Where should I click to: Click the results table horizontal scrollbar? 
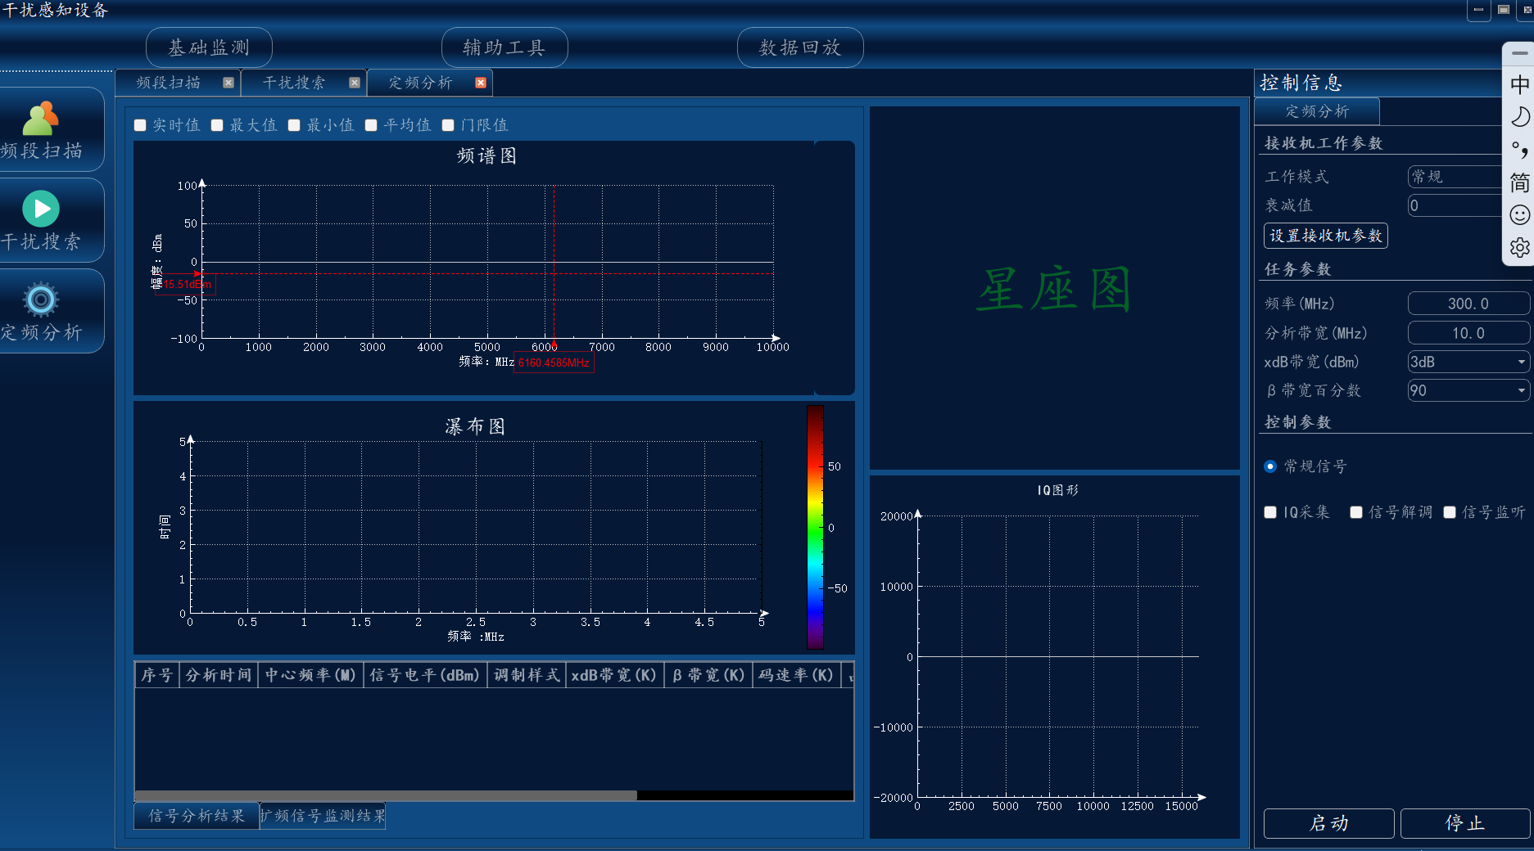(x=386, y=795)
